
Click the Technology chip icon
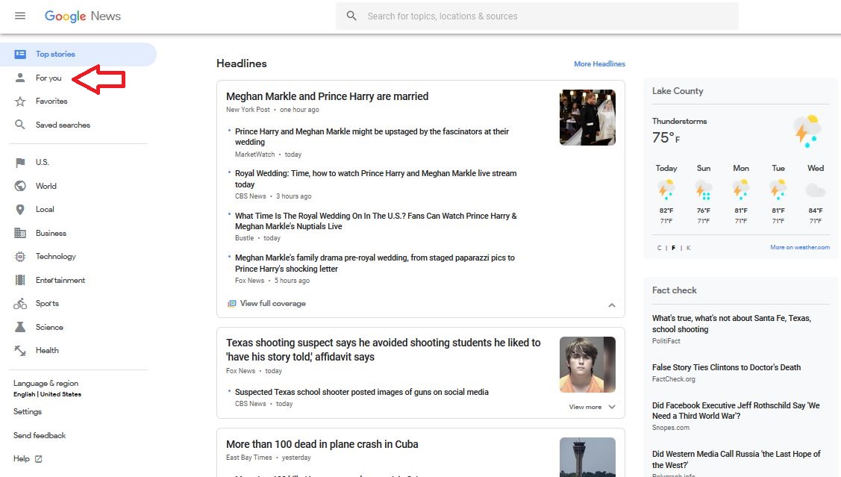[x=20, y=257]
